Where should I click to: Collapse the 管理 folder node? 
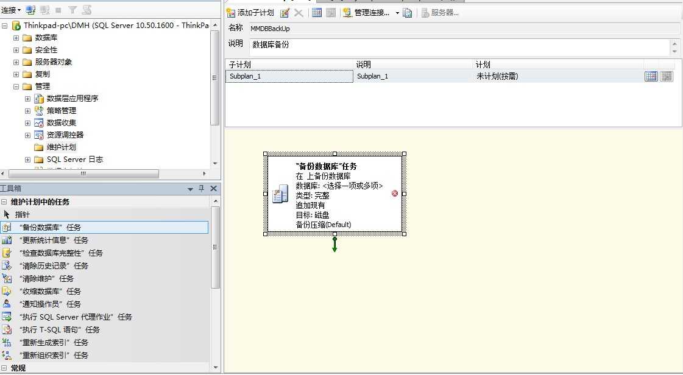[x=16, y=86]
